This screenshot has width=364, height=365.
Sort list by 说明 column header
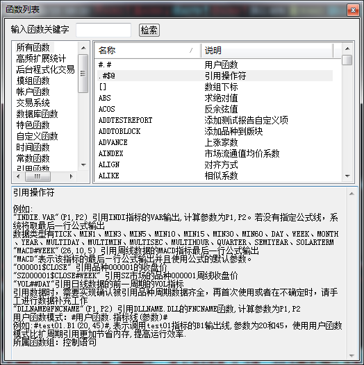click(x=267, y=50)
